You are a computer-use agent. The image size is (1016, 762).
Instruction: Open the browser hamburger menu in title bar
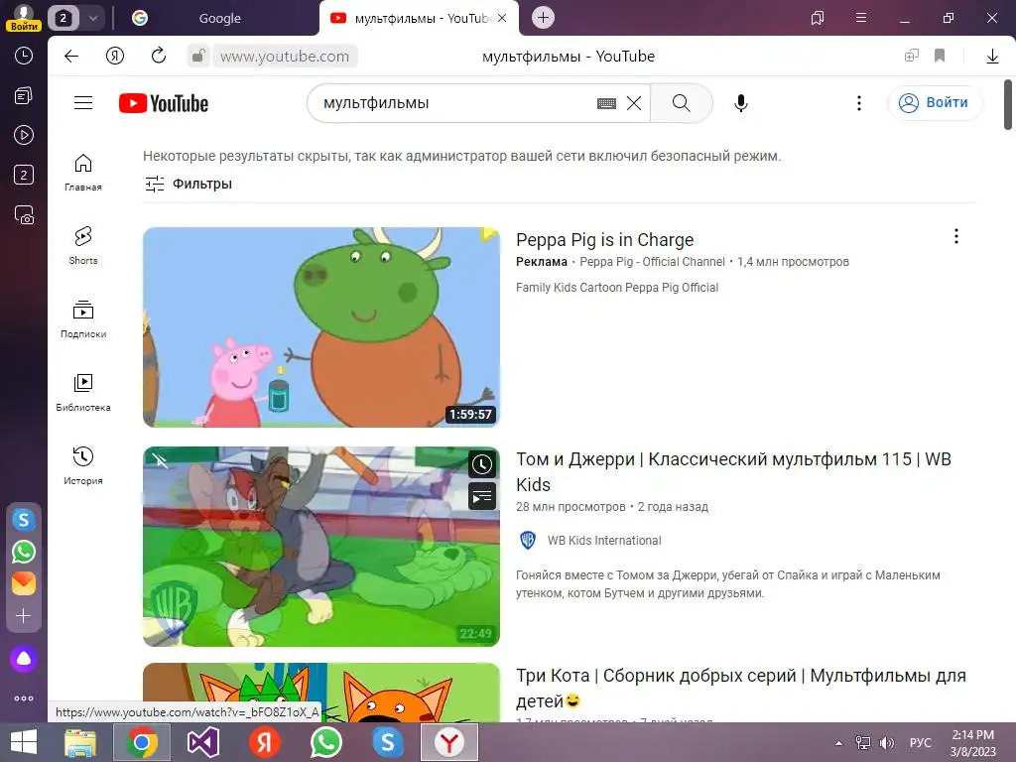point(861,18)
